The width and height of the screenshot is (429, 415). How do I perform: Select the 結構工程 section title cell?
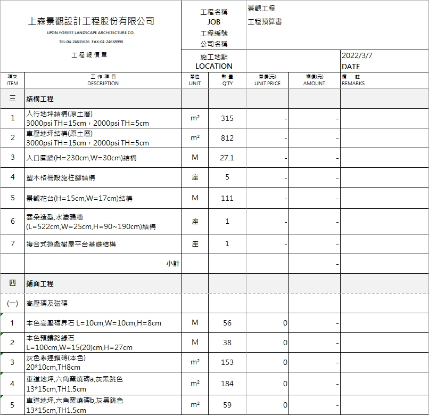pos(103,99)
